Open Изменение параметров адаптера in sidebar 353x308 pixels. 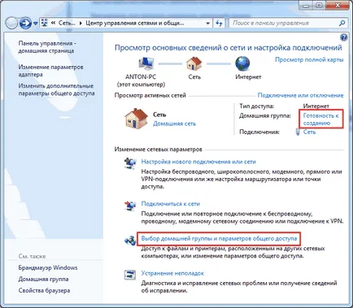[50, 71]
